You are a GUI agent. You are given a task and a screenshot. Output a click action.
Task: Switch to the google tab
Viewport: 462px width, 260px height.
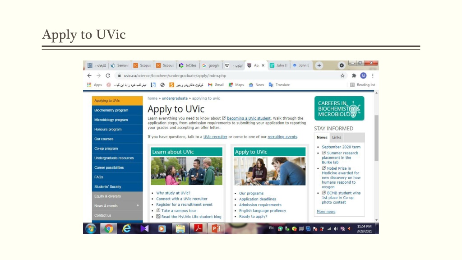[x=211, y=65]
